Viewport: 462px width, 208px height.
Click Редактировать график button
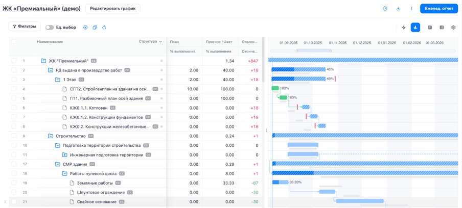click(112, 9)
